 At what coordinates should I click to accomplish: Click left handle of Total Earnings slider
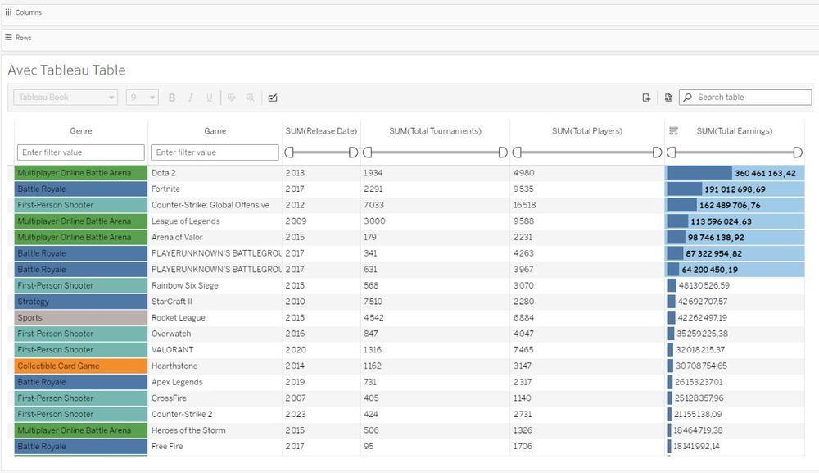point(672,152)
